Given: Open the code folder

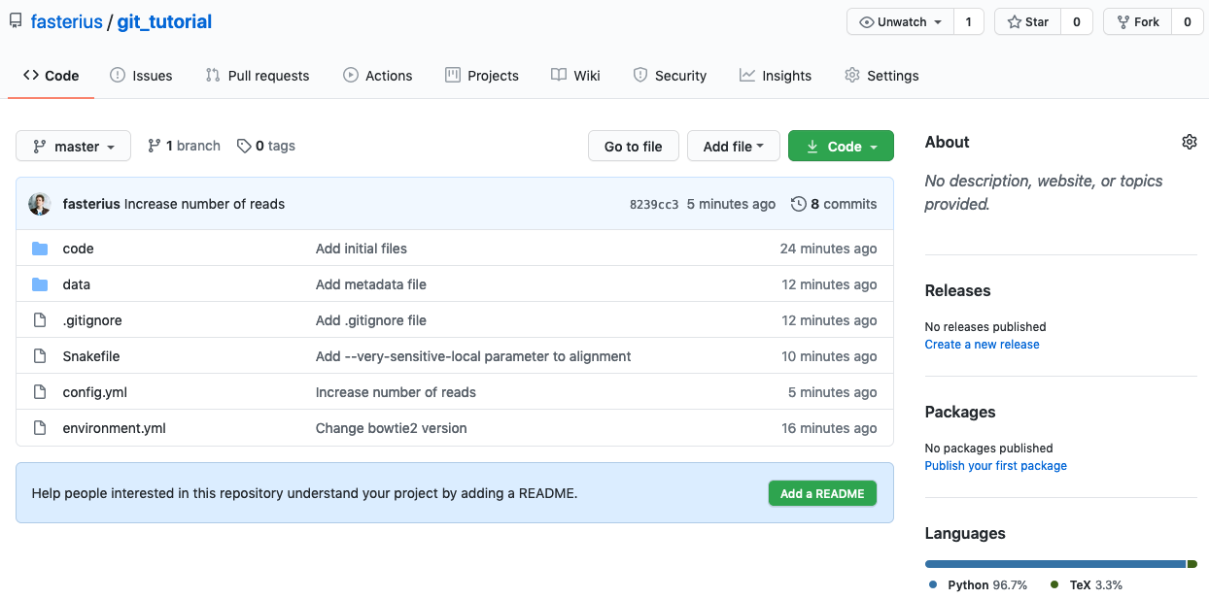Looking at the screenshot, I should 79,249.
